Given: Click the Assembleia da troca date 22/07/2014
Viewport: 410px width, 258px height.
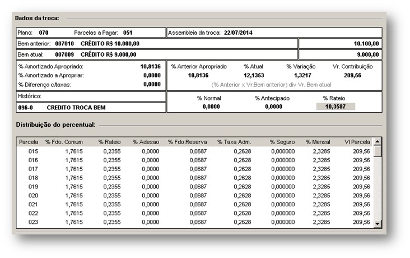Looking at the screenshot, I should click(x=238, y=33).
